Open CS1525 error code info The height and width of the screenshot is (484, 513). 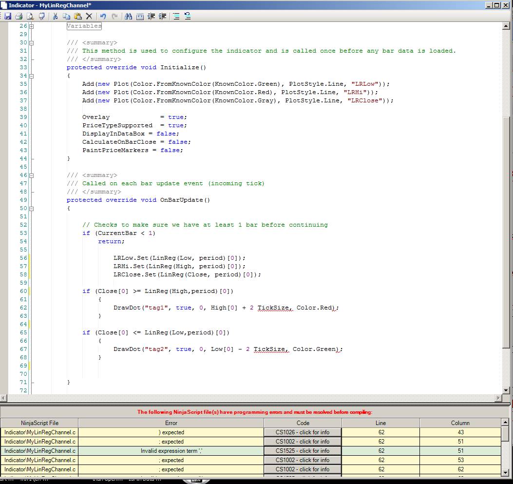tap(303, 451)
